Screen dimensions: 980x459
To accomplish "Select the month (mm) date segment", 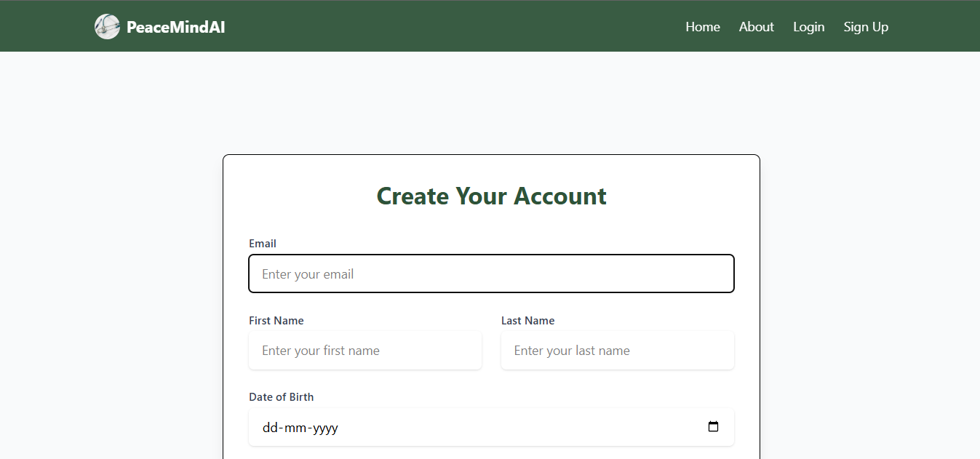I will pyautogui.click(x=295, y=428).
